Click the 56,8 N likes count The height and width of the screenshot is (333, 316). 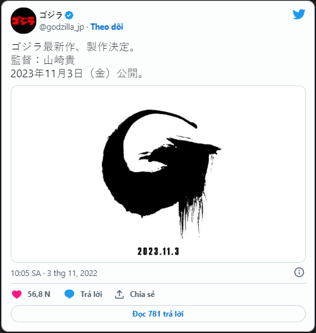click(39, 294)
